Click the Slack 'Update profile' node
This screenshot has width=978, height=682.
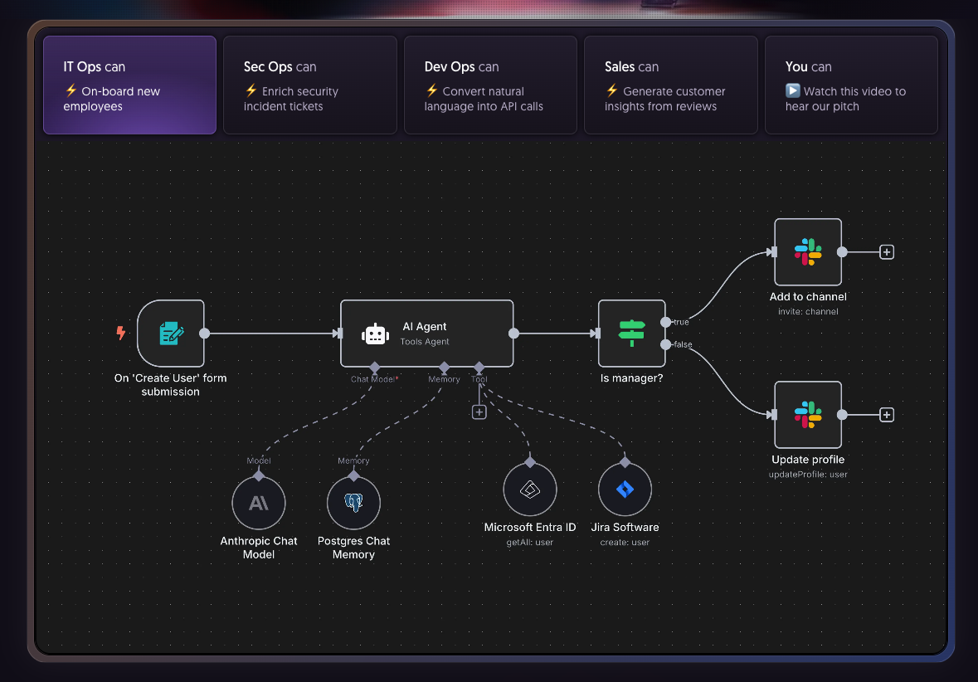tap(808, 414)
